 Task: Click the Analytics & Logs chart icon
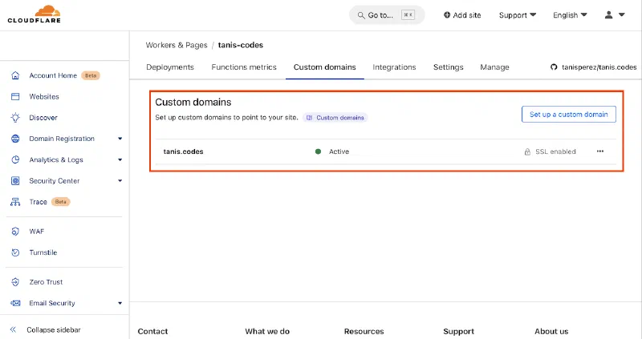tap(15, 159)
